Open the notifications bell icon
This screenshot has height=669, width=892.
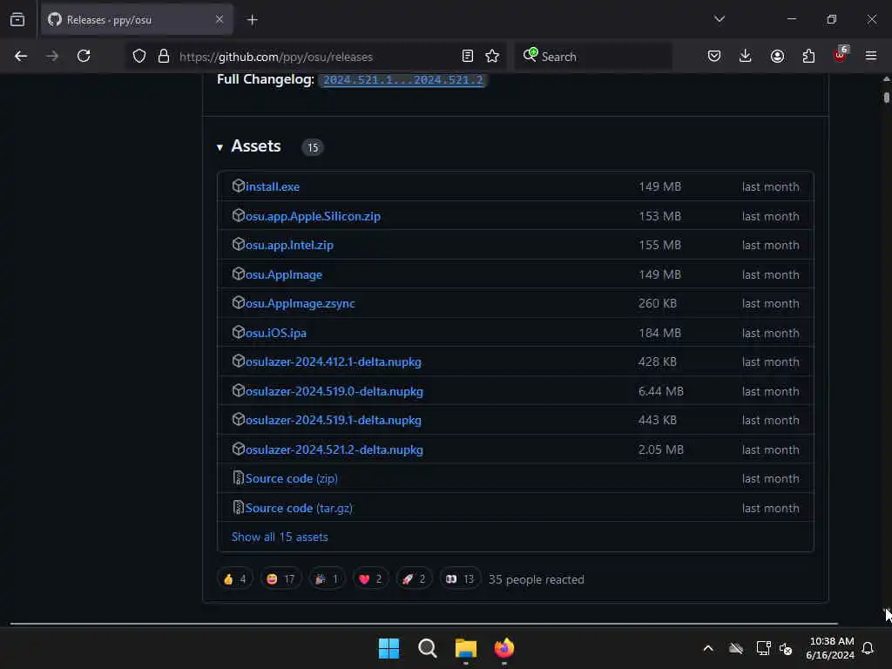coord(868,648)
